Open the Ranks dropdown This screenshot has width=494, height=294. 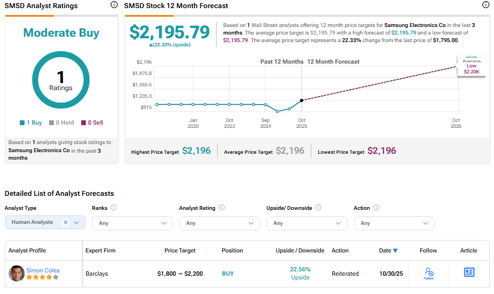coord(132,223)
